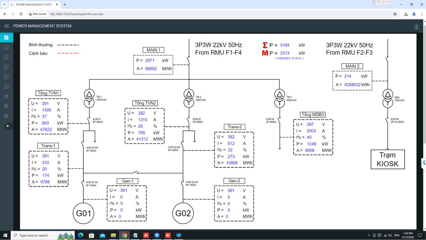Open Microsoft Edge from the taskbar

point(81,235)
